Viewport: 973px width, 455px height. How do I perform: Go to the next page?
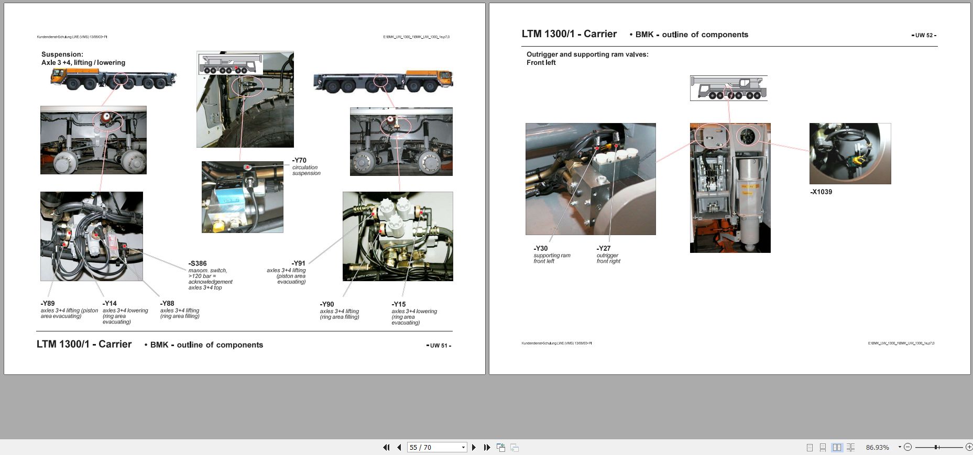[x=474, y=447]
